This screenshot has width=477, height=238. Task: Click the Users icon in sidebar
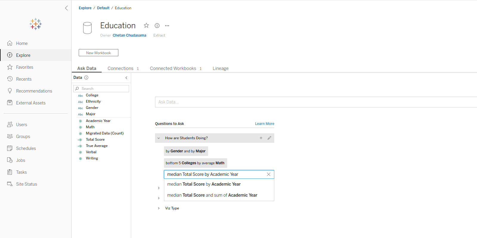click(10, 124)
